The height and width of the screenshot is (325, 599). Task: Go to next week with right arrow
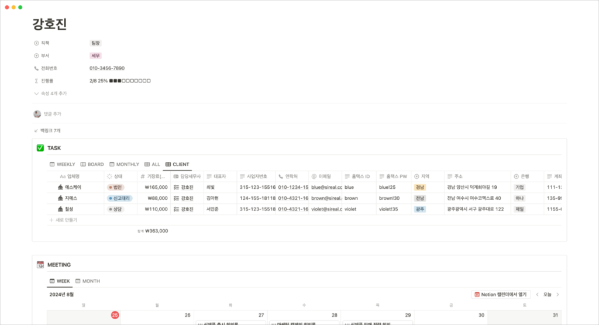557,295
